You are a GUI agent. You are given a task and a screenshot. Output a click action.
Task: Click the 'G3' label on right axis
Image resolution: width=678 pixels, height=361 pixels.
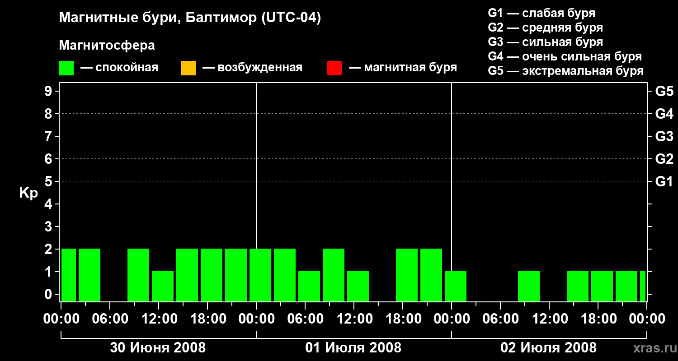(664, 136)
